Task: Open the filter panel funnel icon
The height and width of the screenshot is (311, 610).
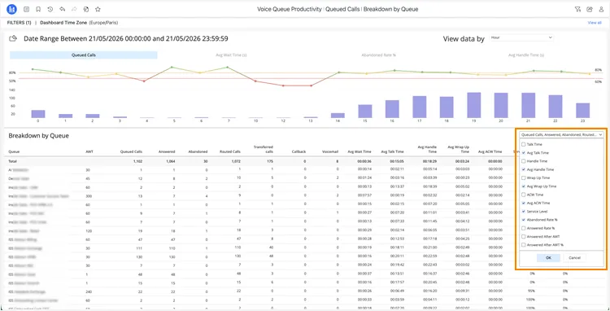Action: [577, 9]
